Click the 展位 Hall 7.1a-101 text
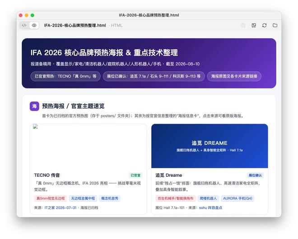Viewport: 298px width, 239px height. point(170,208)
